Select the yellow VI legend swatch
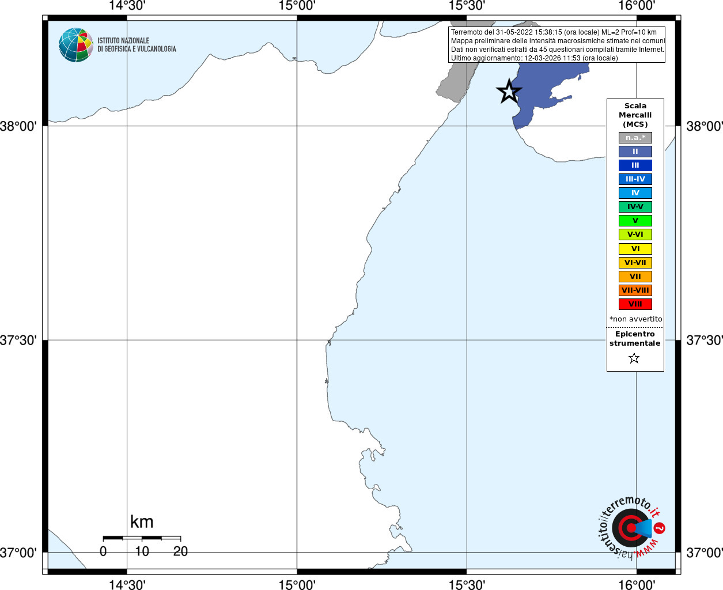This screenshot has width=723, height=590. point(635,249)
